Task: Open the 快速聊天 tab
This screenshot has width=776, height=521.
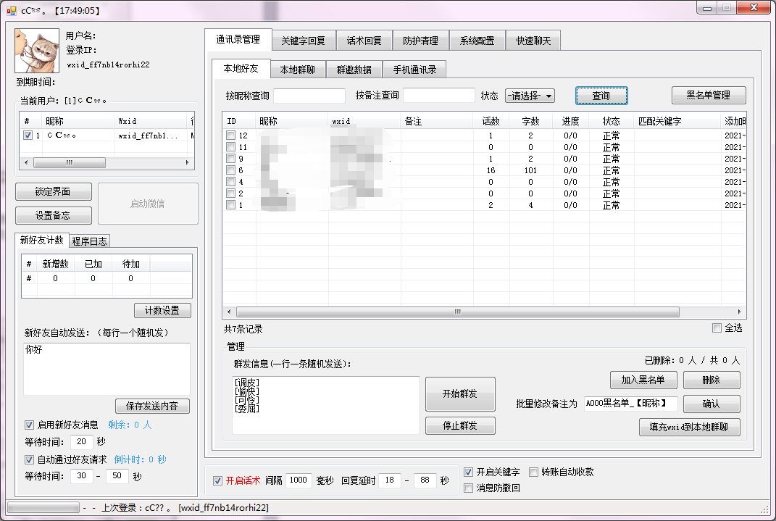Action: point(533,41)
